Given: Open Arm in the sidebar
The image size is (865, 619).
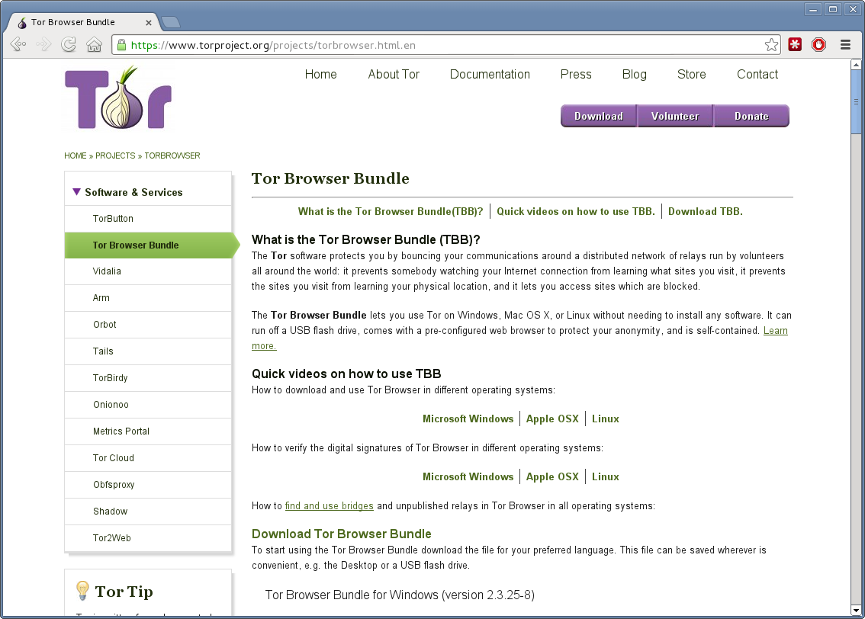Looking at the screenshot, I should [x=148, y=298].
